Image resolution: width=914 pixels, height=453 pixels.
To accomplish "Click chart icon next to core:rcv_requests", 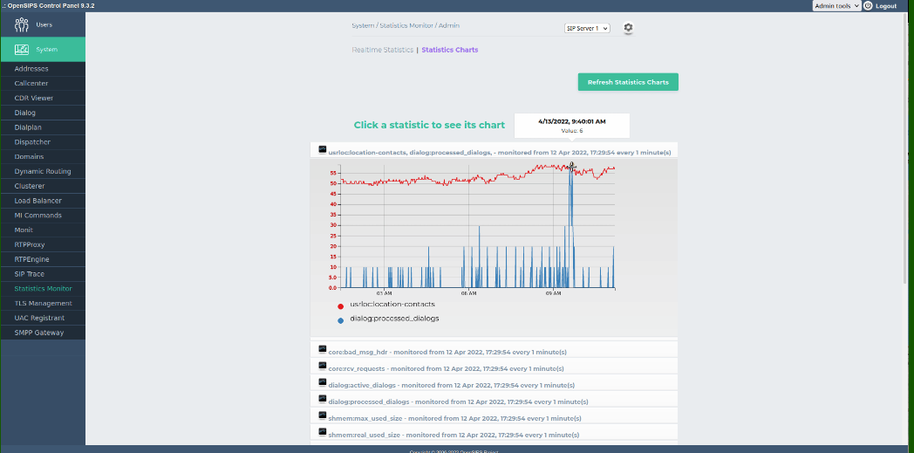I will (322, 367).
